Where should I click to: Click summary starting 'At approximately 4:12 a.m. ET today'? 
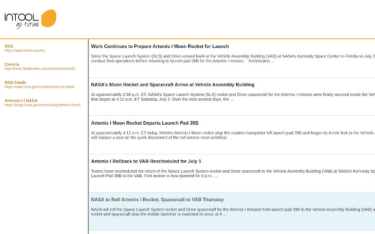pyautogui.click(x=233, y=135)
